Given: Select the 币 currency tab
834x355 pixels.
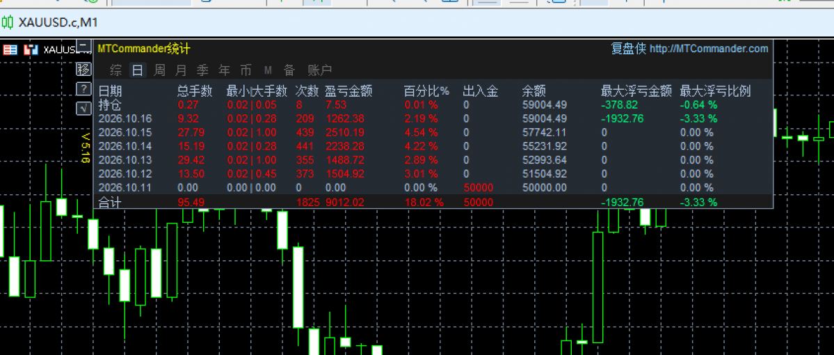Looking at the screenshot, I should (246, 70).
